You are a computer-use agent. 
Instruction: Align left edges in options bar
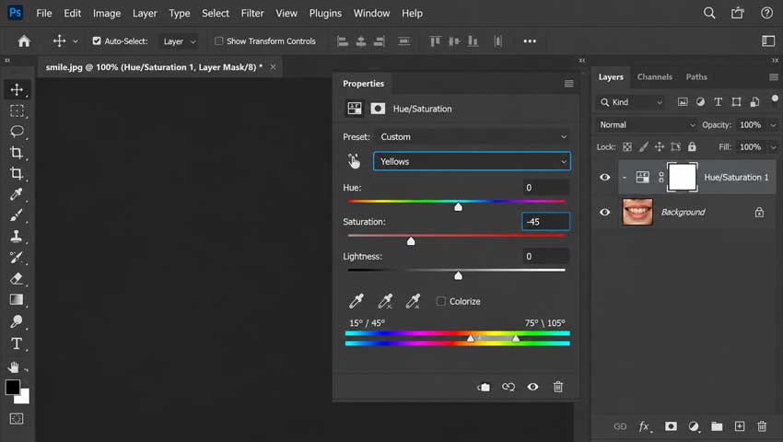(x=343, y=41)
